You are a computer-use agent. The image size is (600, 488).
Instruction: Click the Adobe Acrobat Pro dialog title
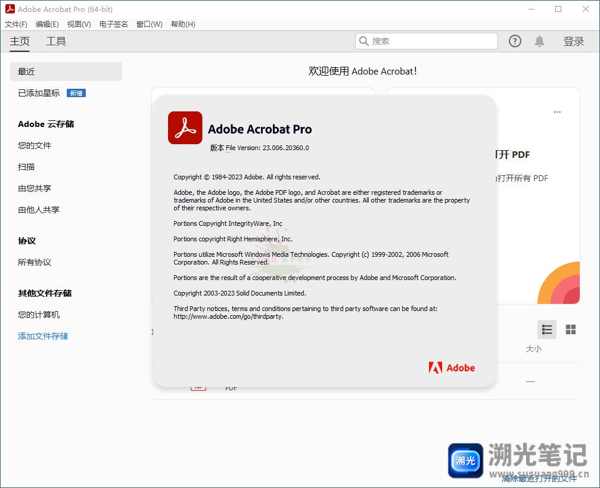point(260,129)
